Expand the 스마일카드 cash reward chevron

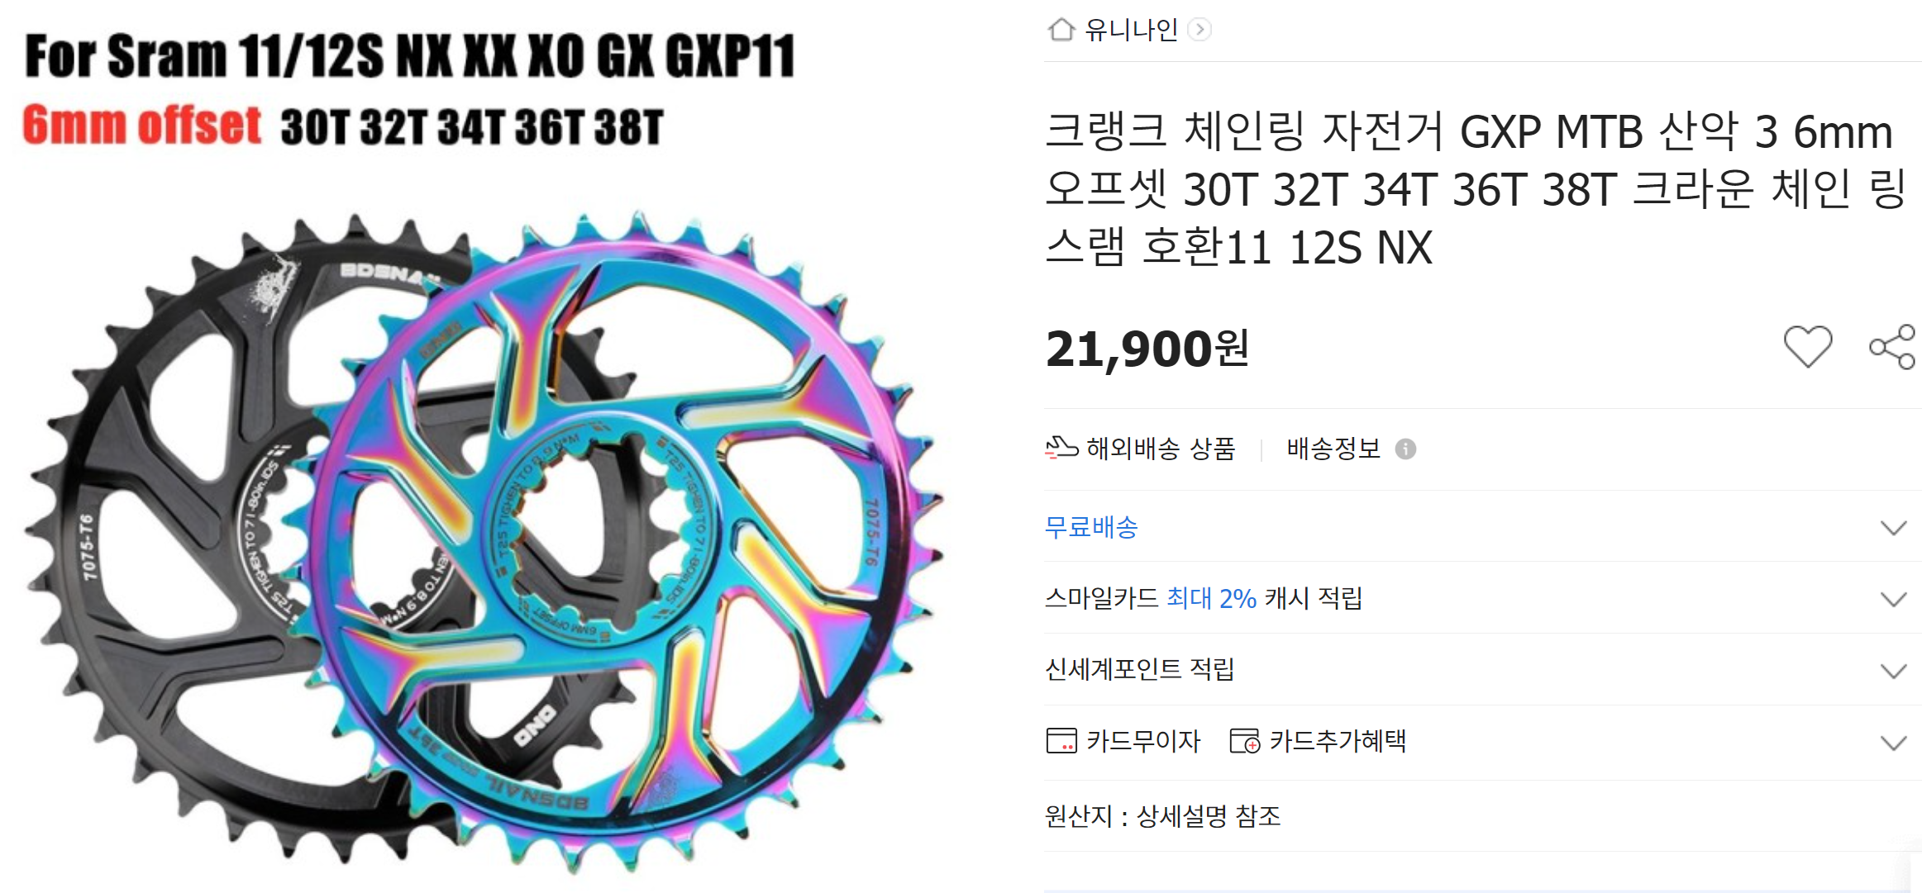[1893, 598]
